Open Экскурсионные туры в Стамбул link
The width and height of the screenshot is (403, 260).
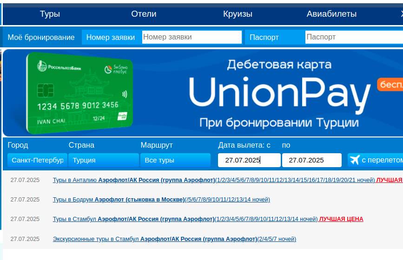174,239
